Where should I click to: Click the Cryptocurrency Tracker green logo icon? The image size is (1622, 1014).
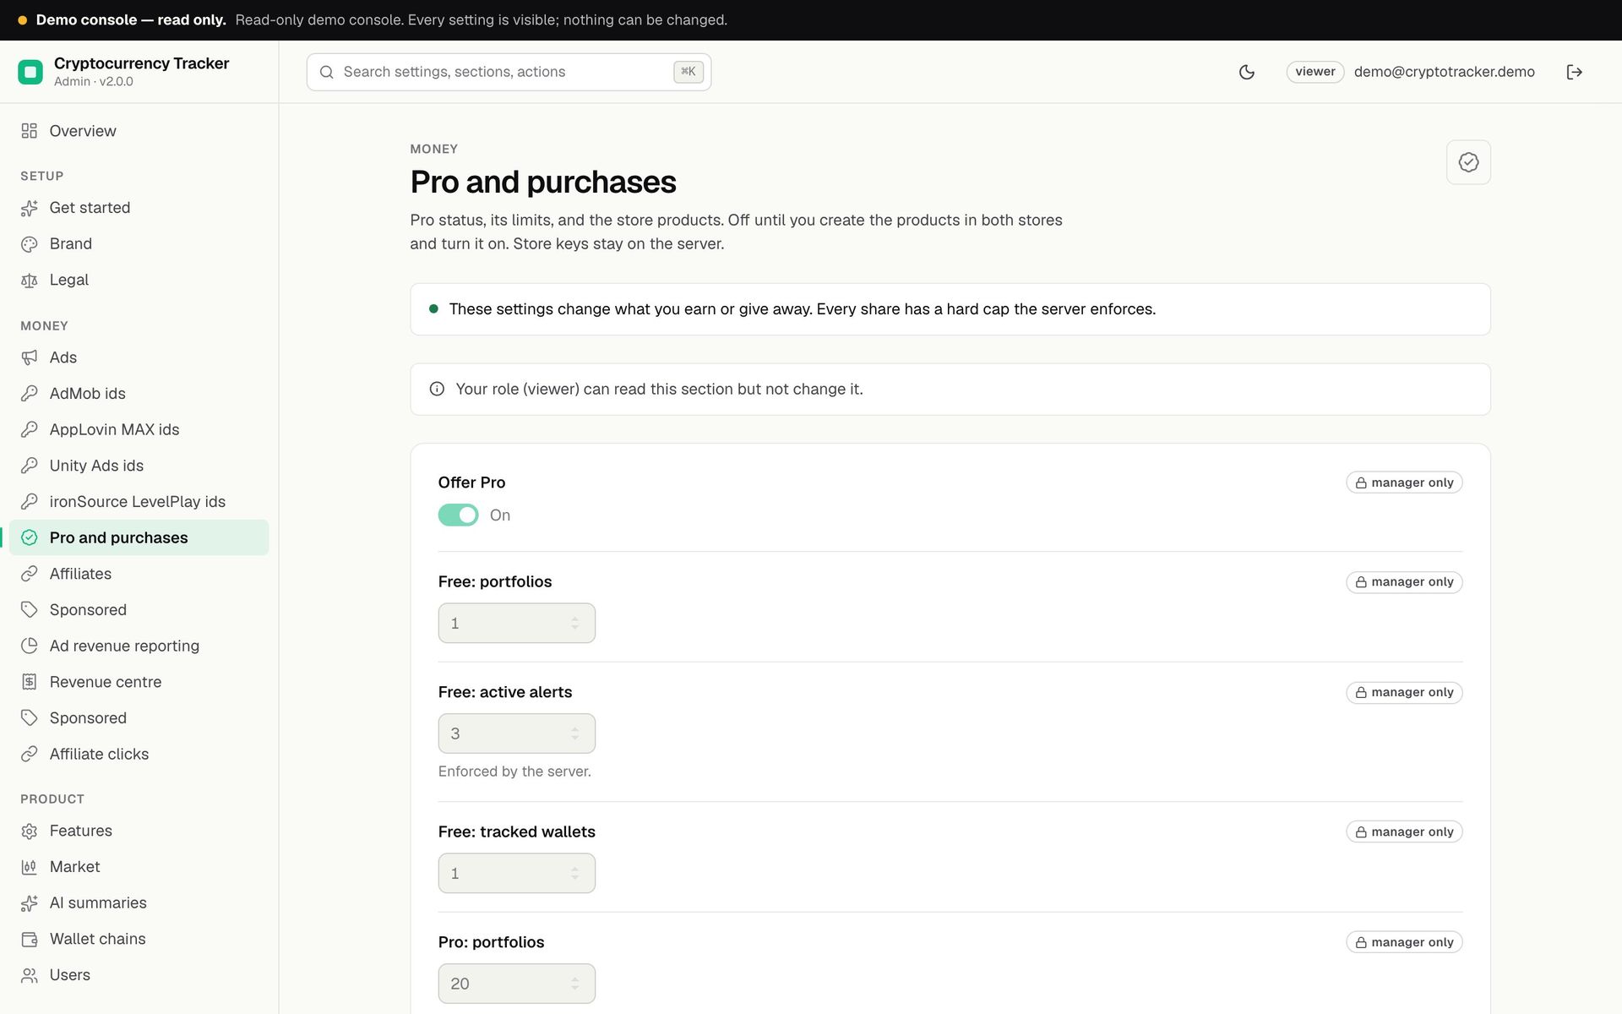(x=30, y=72)
